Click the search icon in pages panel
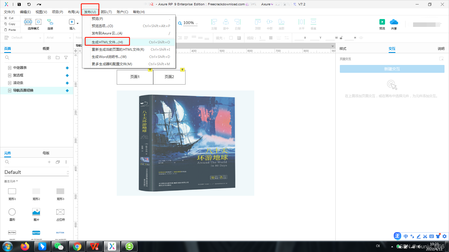This screenshot has width=449, height=252. click(7, 58)
